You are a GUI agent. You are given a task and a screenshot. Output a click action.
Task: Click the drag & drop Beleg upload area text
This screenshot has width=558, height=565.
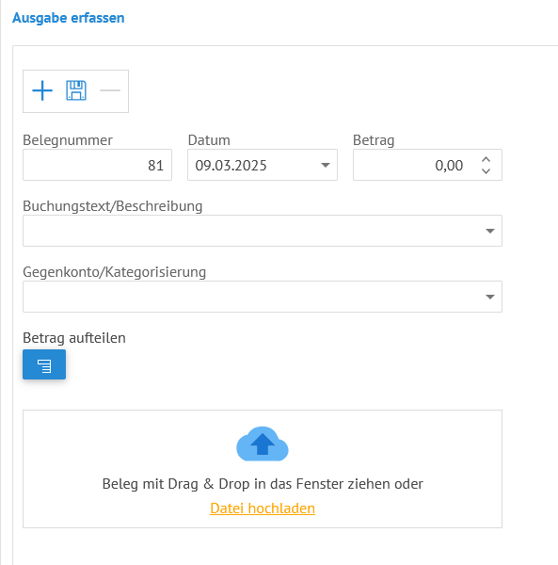coord(263,484)
